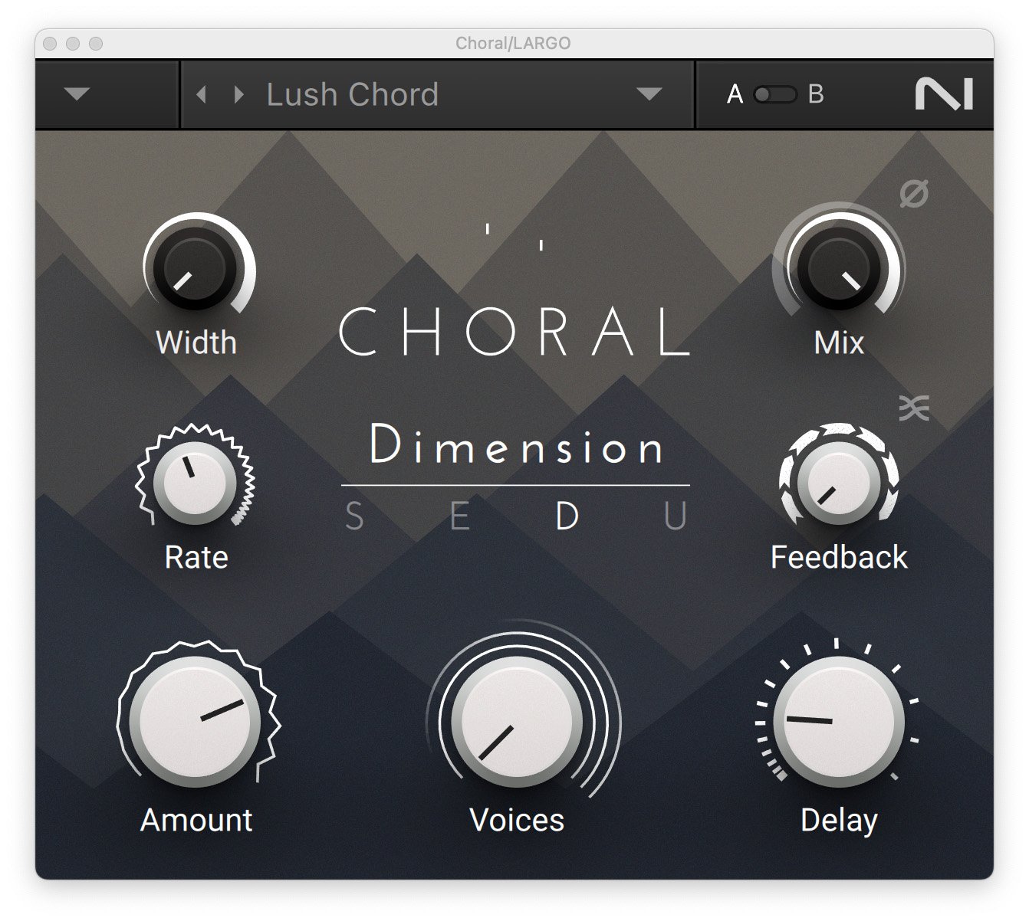Click the Mix knob
1029x921 pixels.
click(838, 267)
